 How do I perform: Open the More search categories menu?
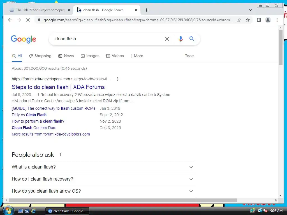tap(137, 56)
